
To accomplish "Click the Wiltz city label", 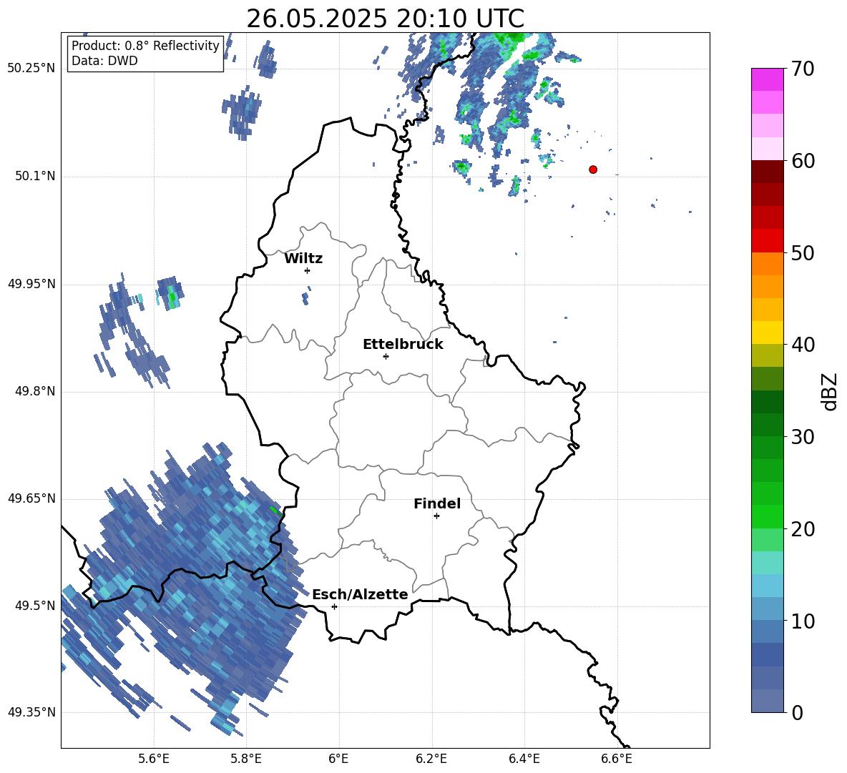I will (303, 259).
